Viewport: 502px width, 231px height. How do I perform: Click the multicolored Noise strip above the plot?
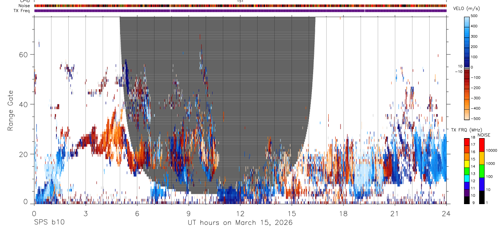[x=240, y=6]
